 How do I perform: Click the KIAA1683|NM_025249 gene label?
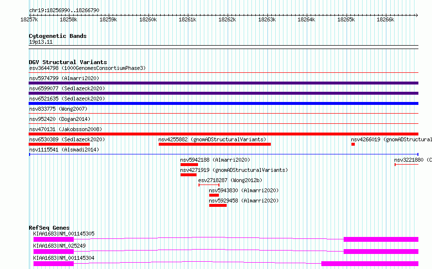coord(59,246)
